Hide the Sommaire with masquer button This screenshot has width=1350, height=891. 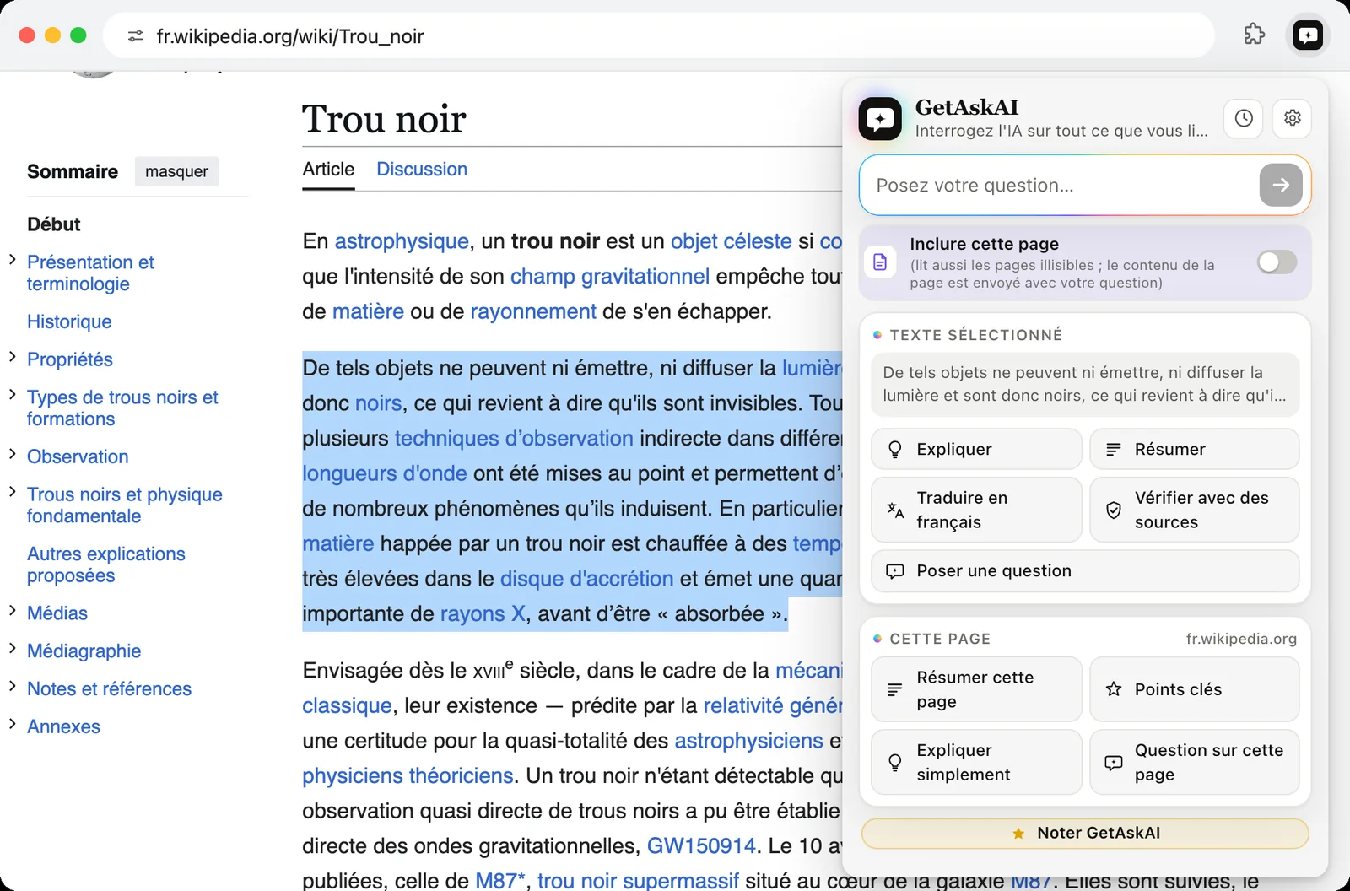pos(176,171)
